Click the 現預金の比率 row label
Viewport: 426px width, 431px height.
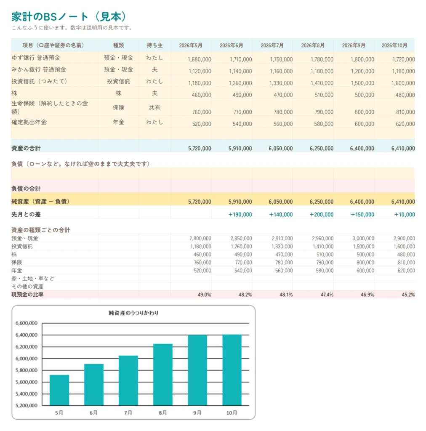coord(27,295)
